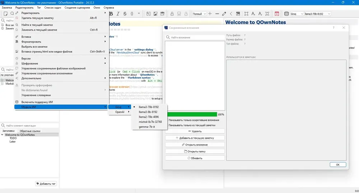Select llama3-70b-8192 model option in submenu
The width and height of the screenshot is (359, 193).
click(x=150, y=107)
